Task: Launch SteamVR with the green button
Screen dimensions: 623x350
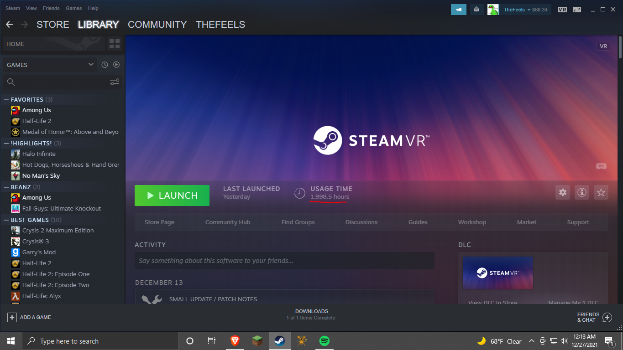Action: point(172,196)
